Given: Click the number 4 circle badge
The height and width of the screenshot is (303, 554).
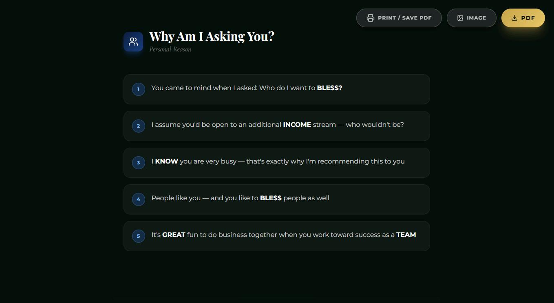Looking at the screenshot, I should pos(139,199).
